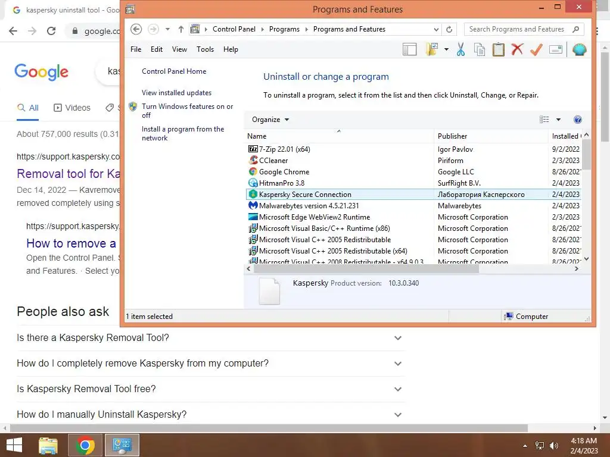Click the red X Delete toolbar icon
The height and width of the screenshot is (457, 610).
tap(517, 49)
